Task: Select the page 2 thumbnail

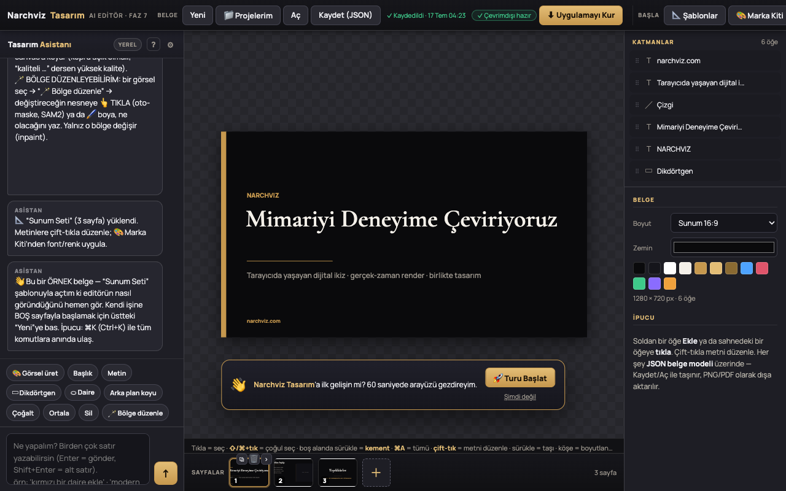Action: point(293,473)
